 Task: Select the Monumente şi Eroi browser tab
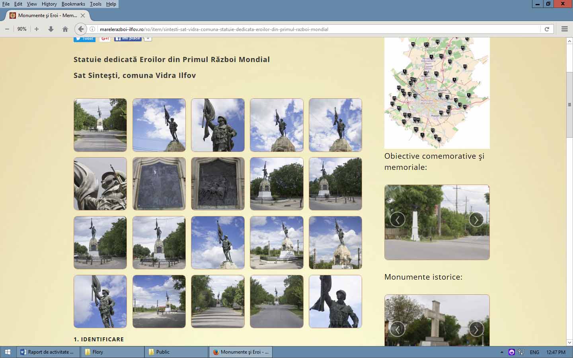pos(47,16)
